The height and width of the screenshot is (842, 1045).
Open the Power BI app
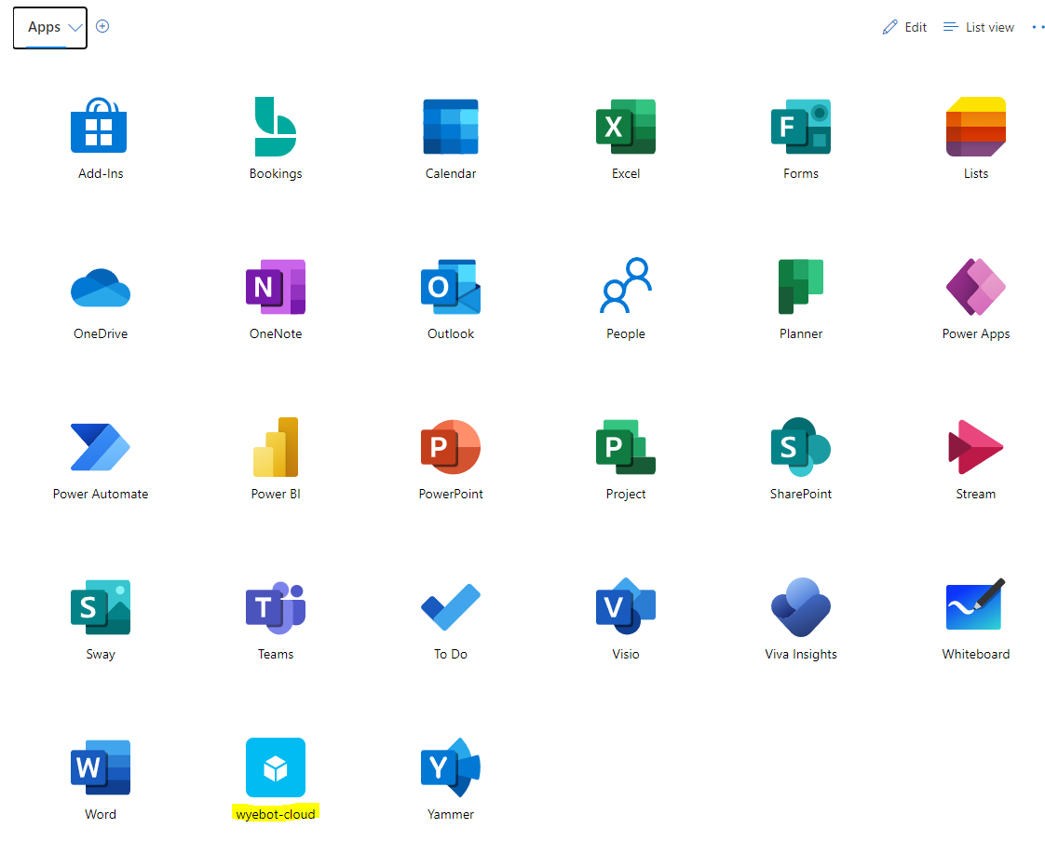point(276,447)
